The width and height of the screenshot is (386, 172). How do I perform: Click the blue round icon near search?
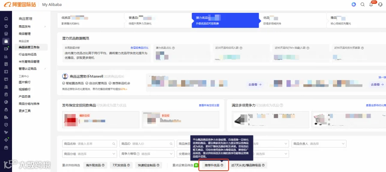354,4
